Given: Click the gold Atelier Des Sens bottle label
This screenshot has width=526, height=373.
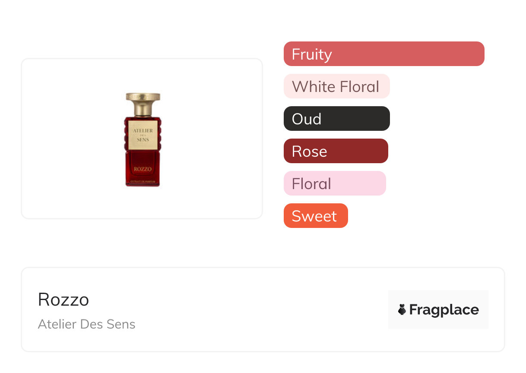Looking at the screenshot, I should [143, 134].
